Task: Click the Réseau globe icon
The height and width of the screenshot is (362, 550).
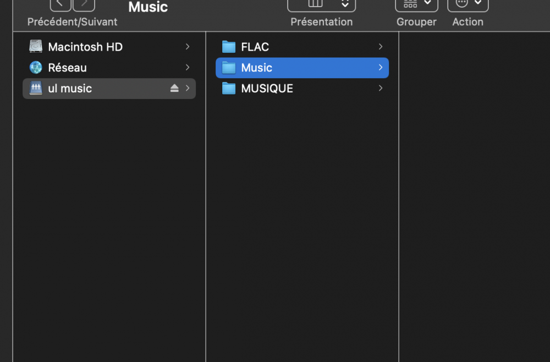Action: tap(36, 67)
